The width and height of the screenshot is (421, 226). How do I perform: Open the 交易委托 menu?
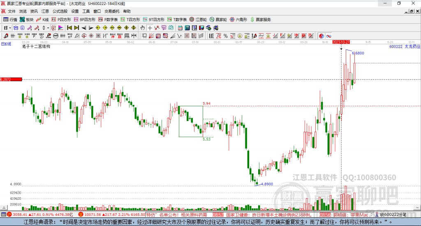click(112, 11)
